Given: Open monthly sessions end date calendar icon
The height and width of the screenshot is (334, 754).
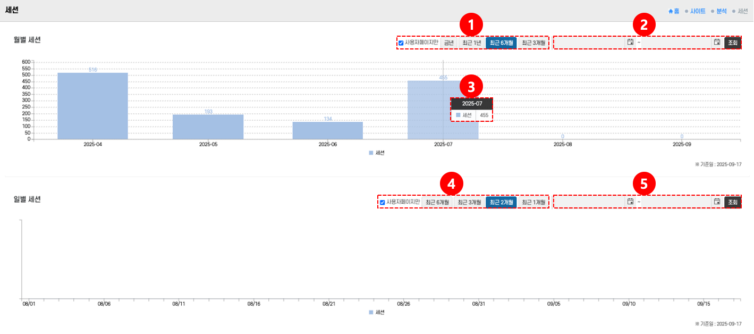Looking at the screenshot, I should pyautogui.click(x=717, y=43).
